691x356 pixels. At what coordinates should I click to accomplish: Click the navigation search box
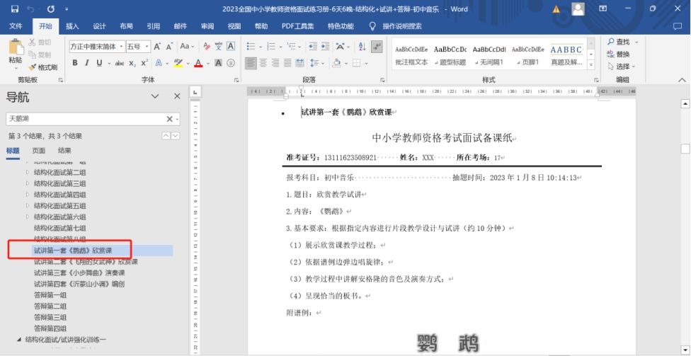(x=85, y=118)
